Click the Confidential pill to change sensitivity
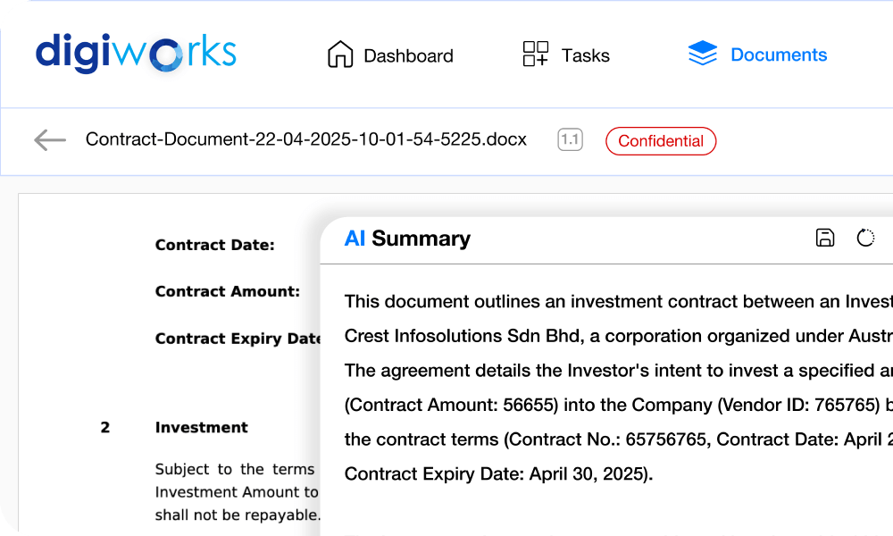The image size is (893, 536). pyautogui.click(x=661, y=141)
